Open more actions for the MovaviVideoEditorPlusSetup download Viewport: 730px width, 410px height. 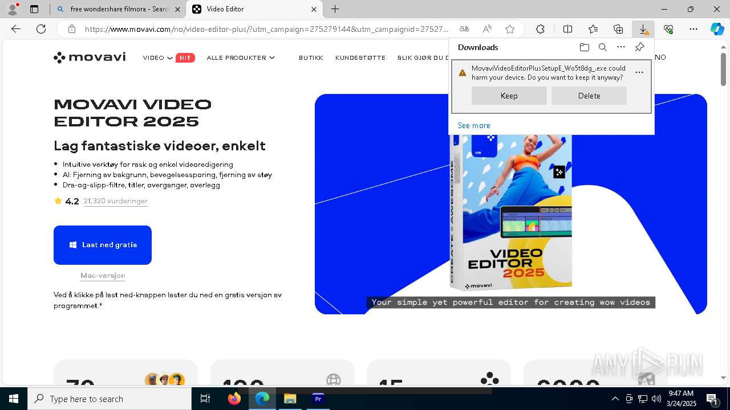click(639, 72)
